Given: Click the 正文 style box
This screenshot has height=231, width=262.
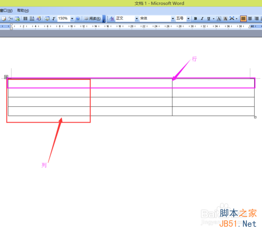Looking at the screenshot, I should pos(125,18).
